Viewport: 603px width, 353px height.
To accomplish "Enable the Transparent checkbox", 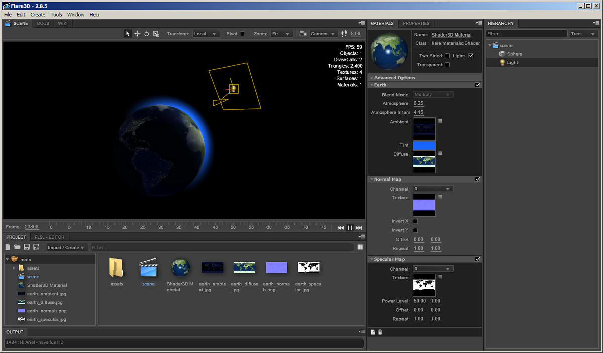I will coord(447,65).
